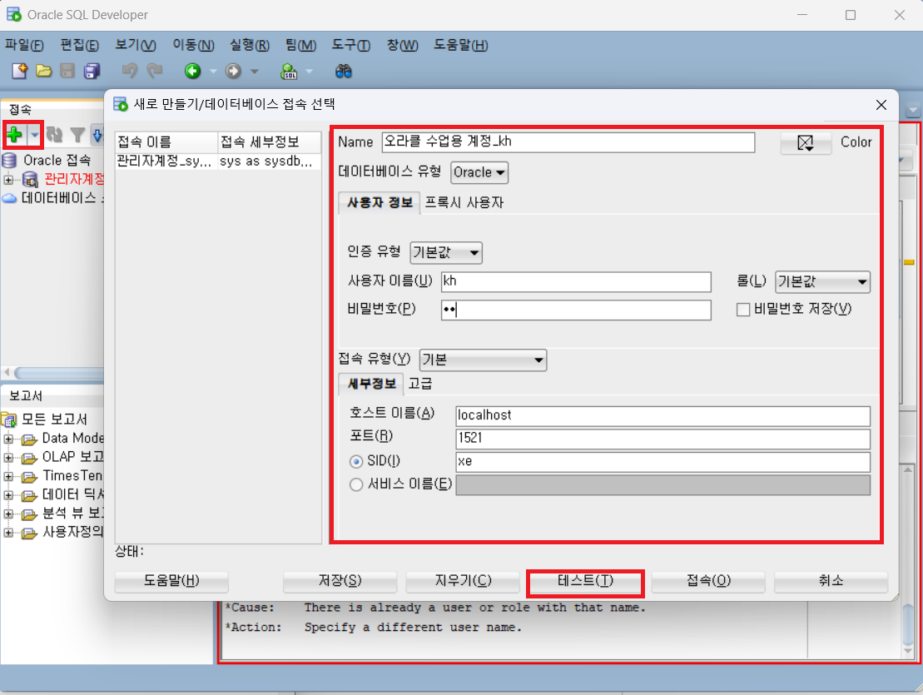This screenshot has width=923, height=695.
Task: Open the 도움말(H) menu in menu bar
Action: [461, 45]
